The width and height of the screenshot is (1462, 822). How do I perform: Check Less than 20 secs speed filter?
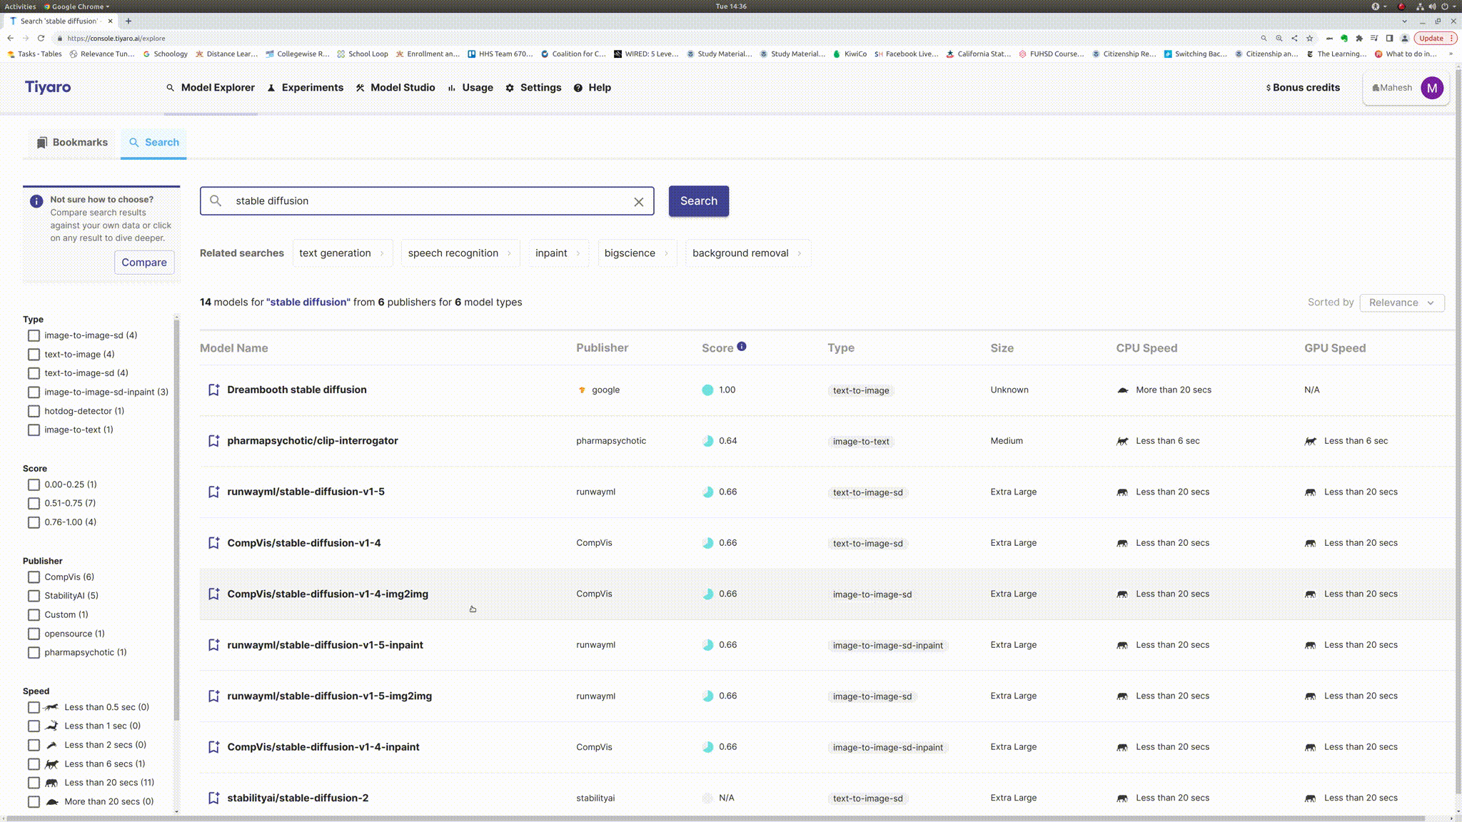(34, 783)
